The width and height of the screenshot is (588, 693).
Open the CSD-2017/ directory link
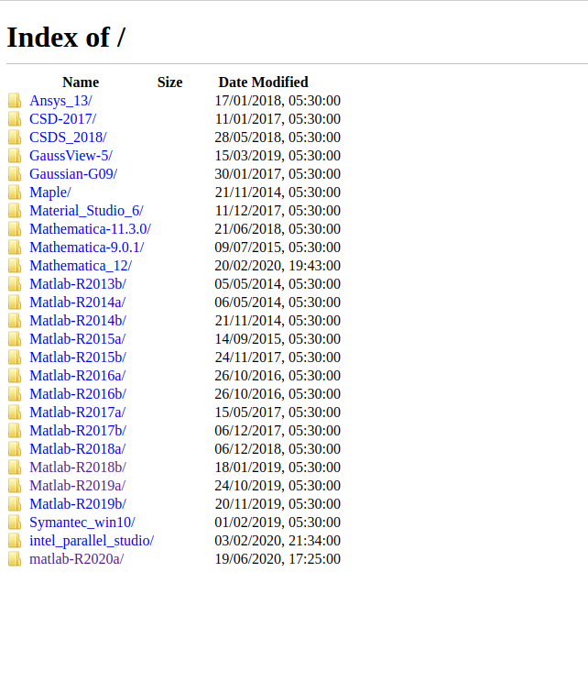click(x=62, y=119)
